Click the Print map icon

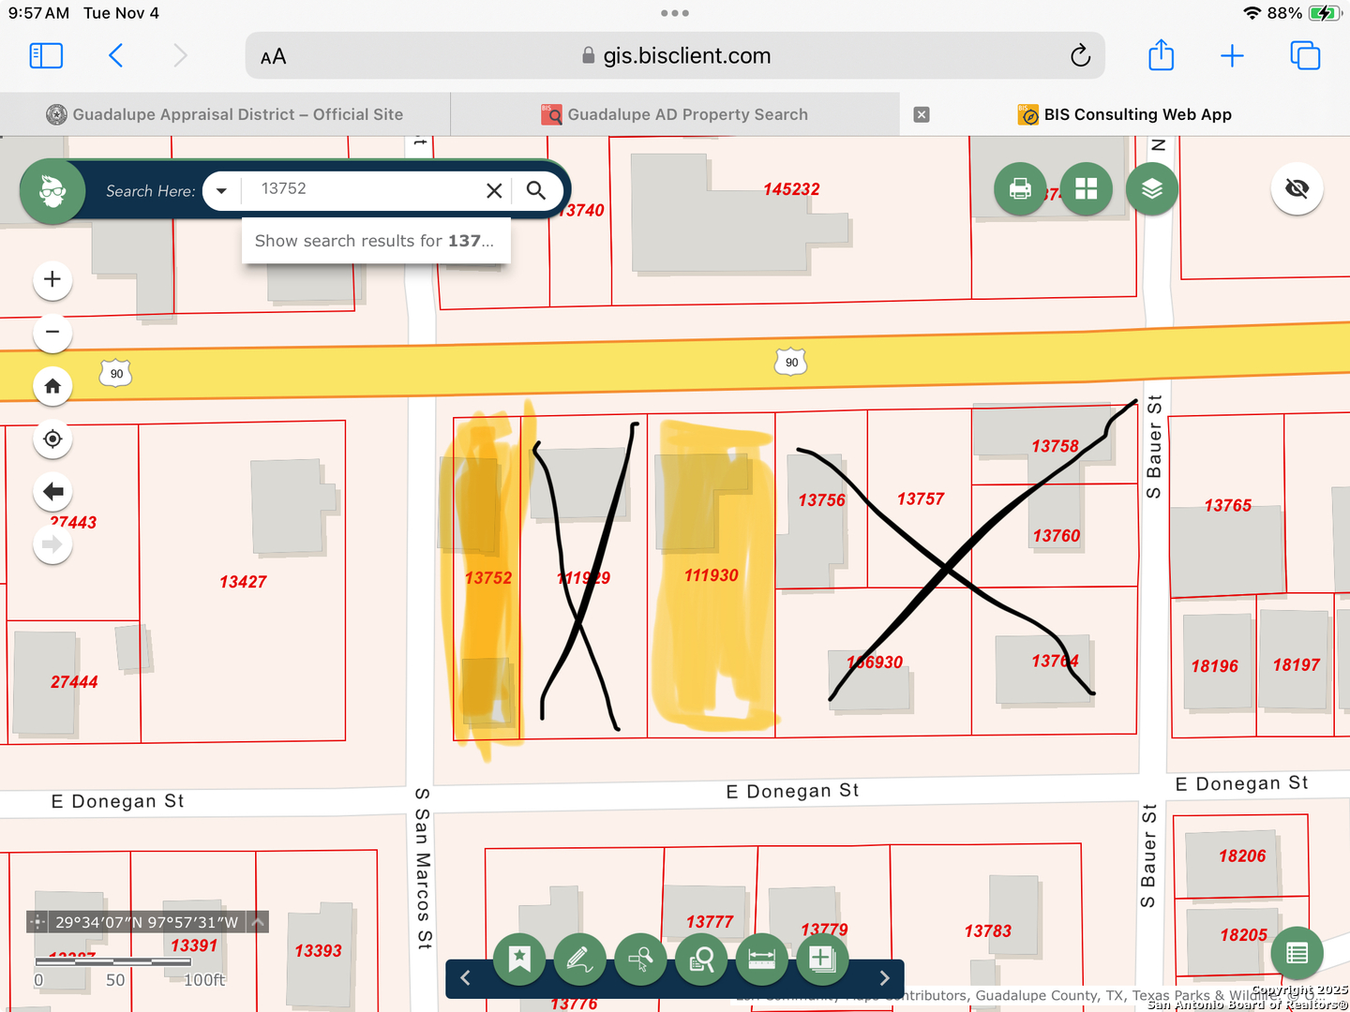tap(1020, 189)
